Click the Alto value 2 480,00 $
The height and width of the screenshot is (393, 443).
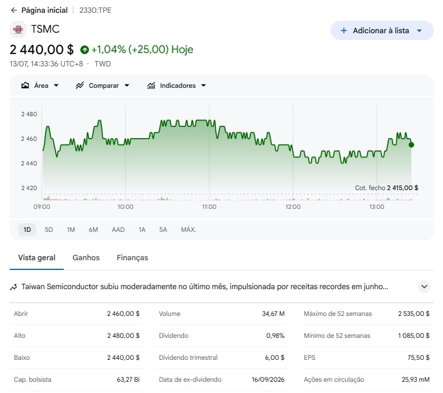[123, 336]
